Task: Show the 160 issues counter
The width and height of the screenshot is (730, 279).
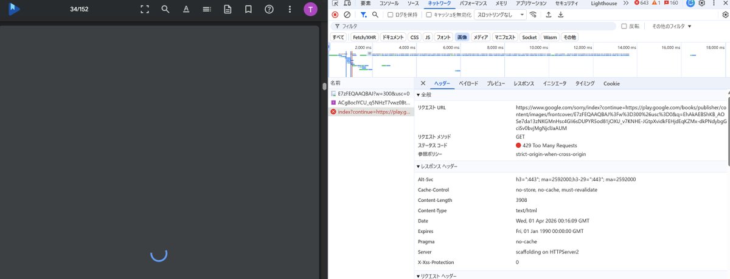Action: coord(671,3)
